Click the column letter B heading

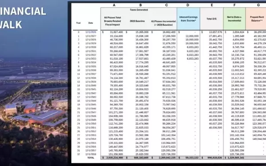point(141,5)
